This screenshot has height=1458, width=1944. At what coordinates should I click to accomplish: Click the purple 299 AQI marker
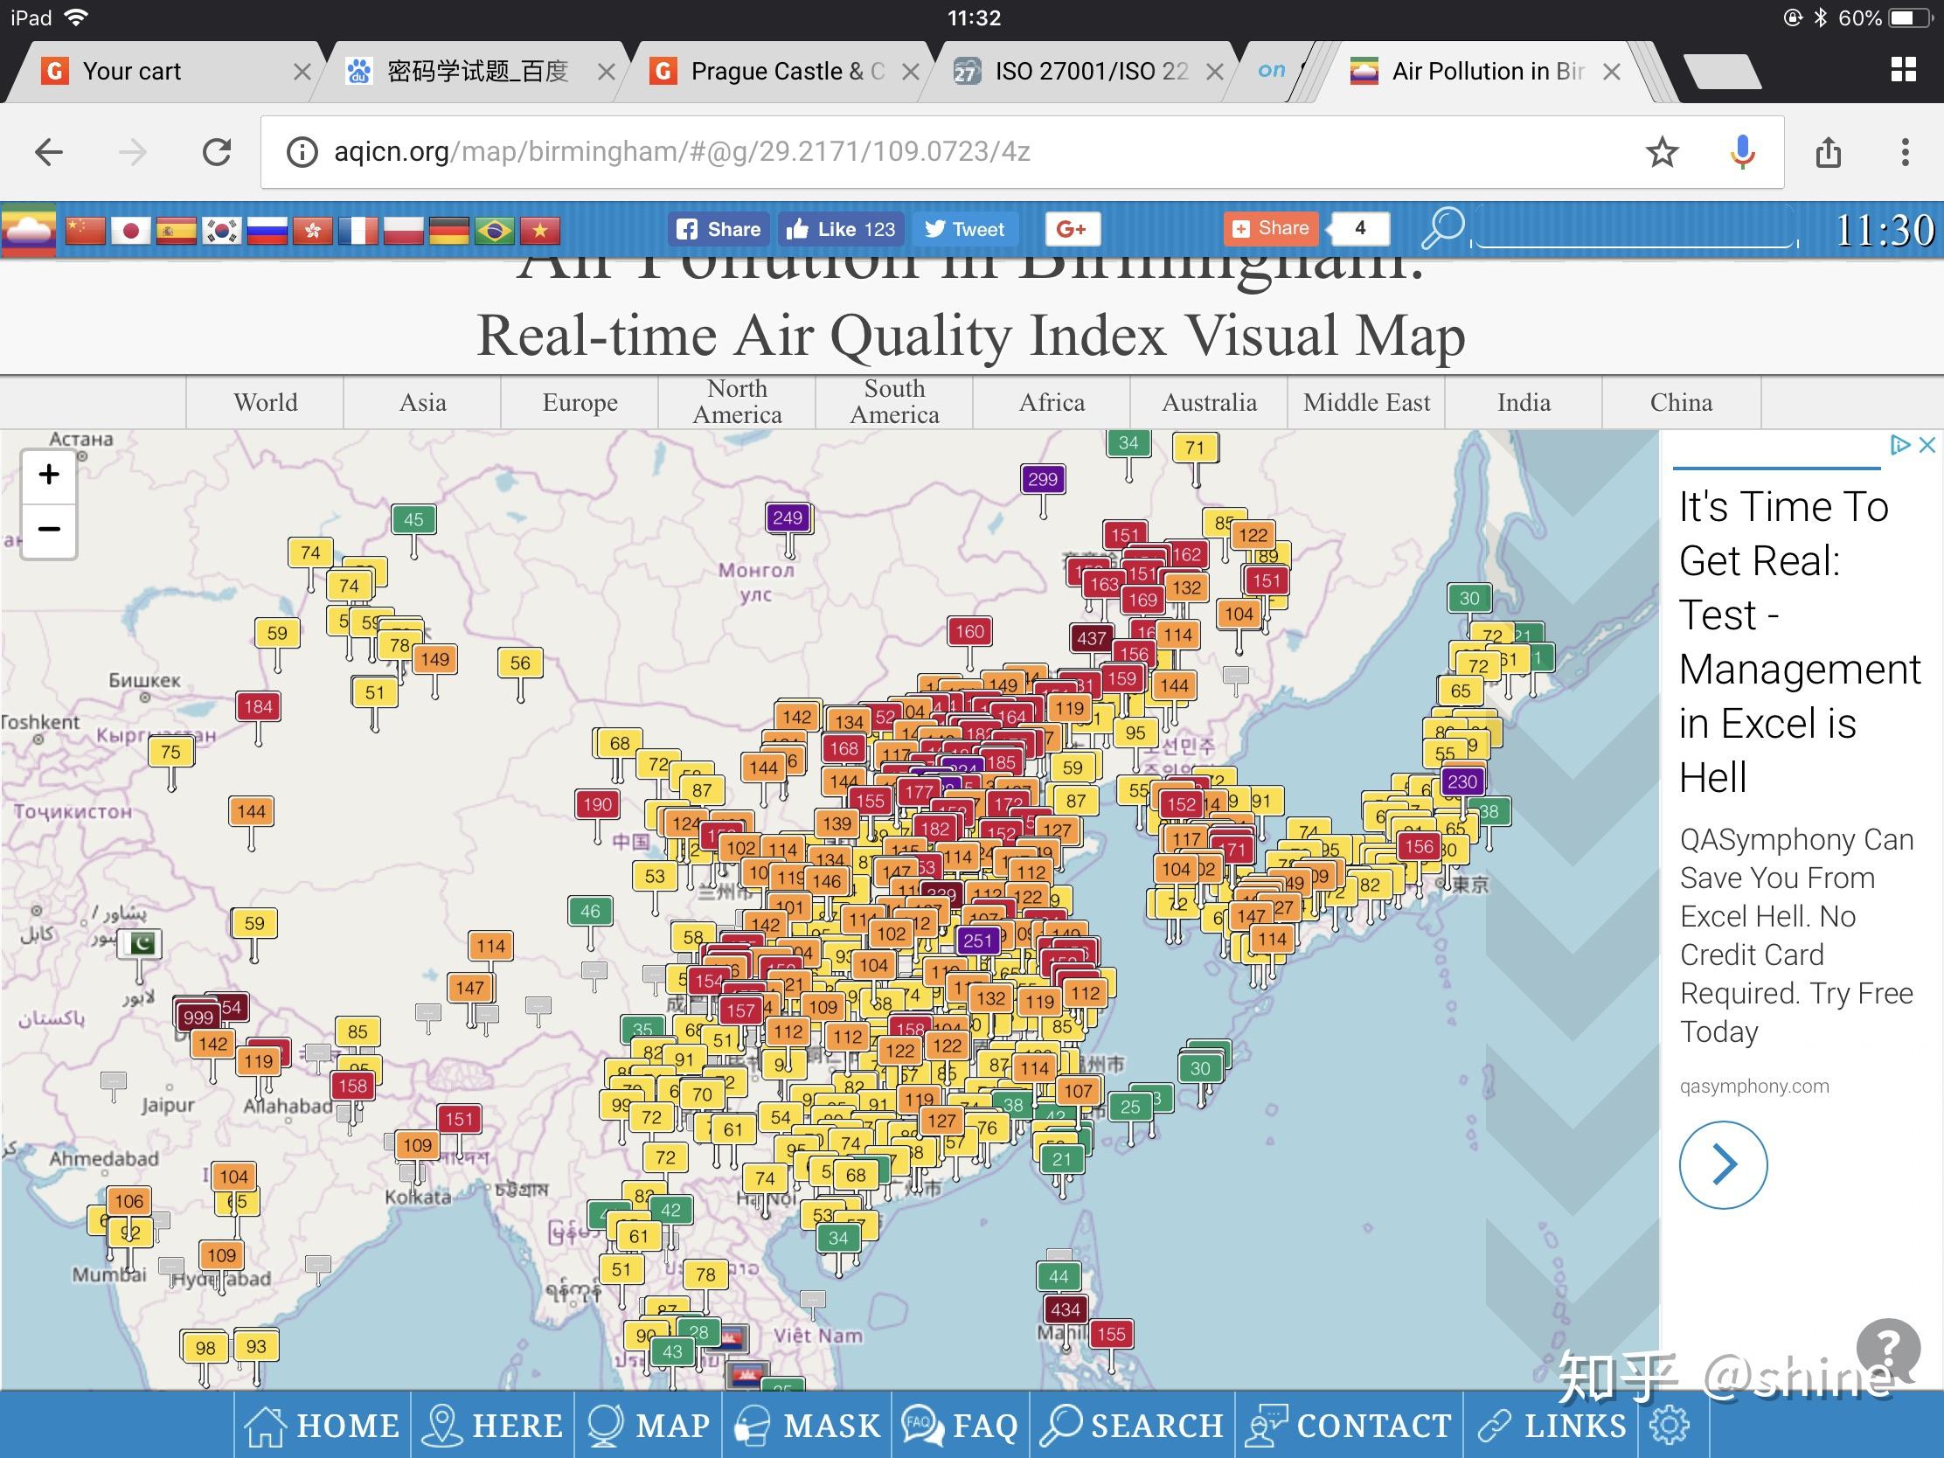tap(1042, 479)
